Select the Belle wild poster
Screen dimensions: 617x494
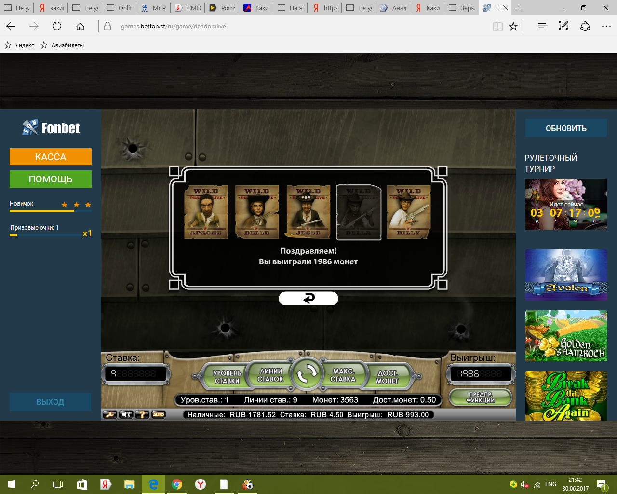pyautogui.click(x=257, y=212)
